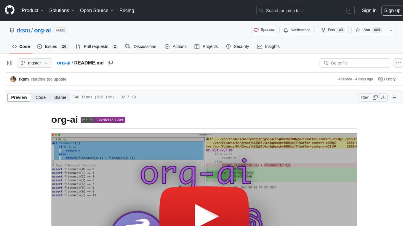403x226 pixels.
Task: Select the Preview view toggle
Action: [x=19, y=97]
